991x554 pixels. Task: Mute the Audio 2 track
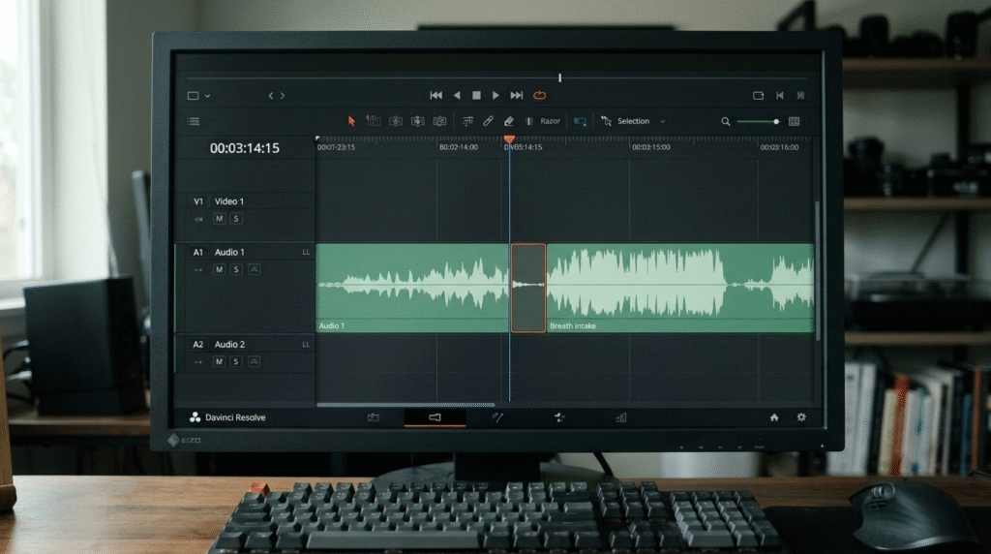[220, 361]
